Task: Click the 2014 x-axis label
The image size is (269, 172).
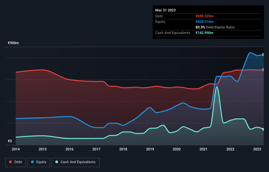Action: (x=16, y=149)
